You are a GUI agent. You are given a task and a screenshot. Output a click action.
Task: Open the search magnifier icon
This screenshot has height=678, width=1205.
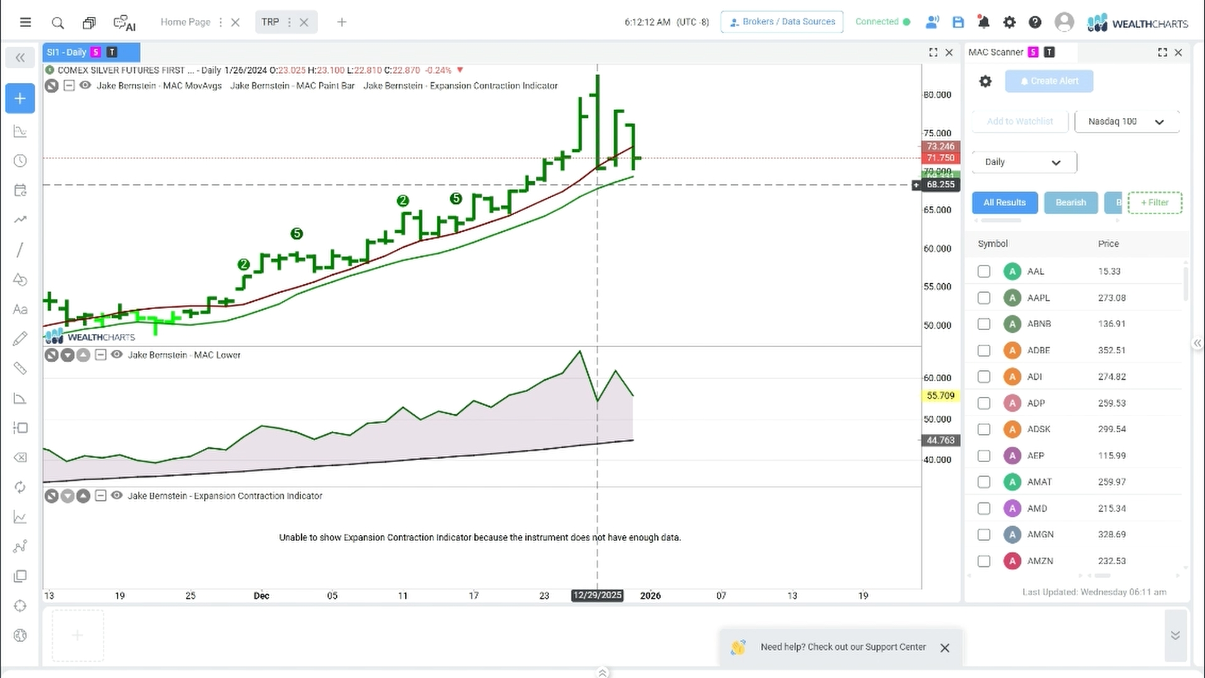(x=58, y=23)
